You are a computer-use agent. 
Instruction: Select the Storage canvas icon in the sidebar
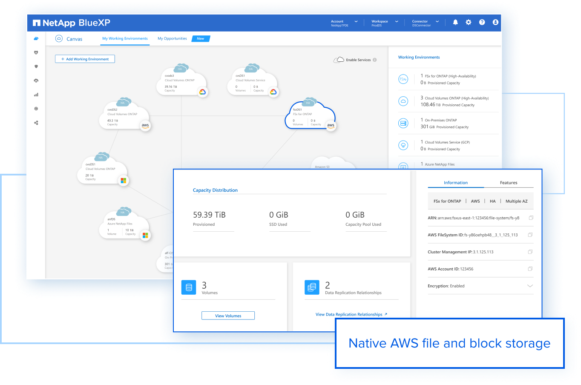(x=36, y=38)
